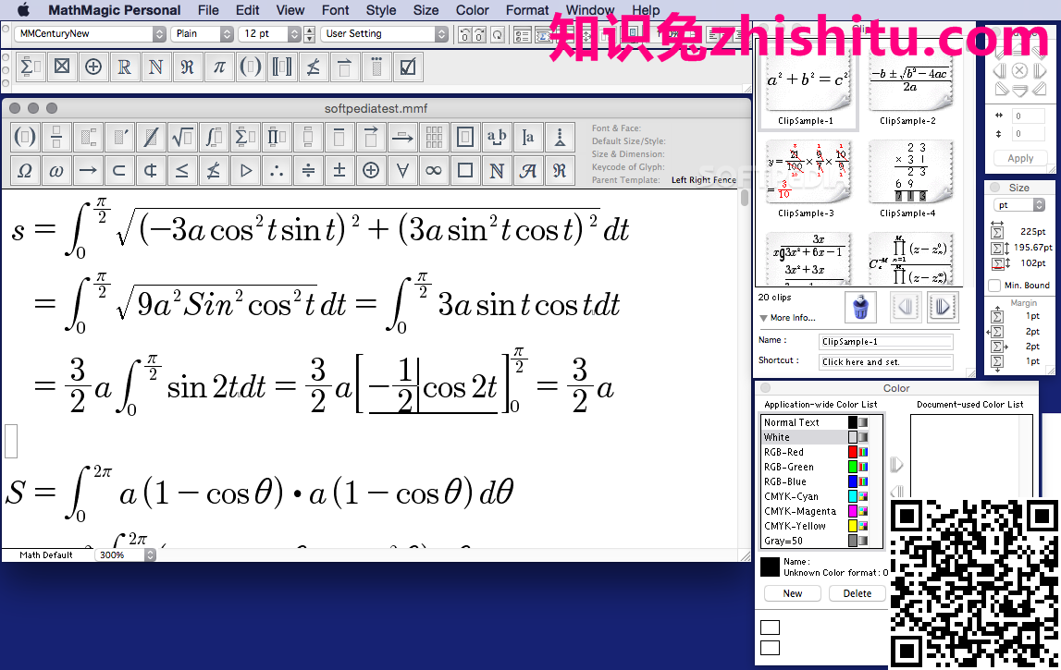Open the pt unit dropdown in Size panel
This screenshot has height=670, width=1061.
click(1019, 205)
